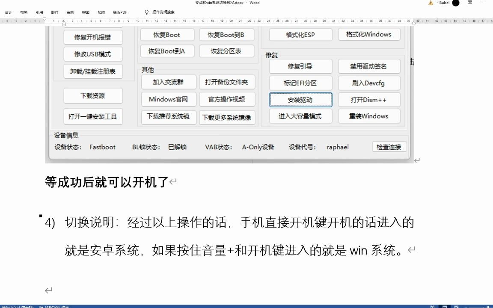Image resolution: width=493 pixels, height=308 pixels.
Task: Click the 检查连接 button
Action: tap(389, 147)
